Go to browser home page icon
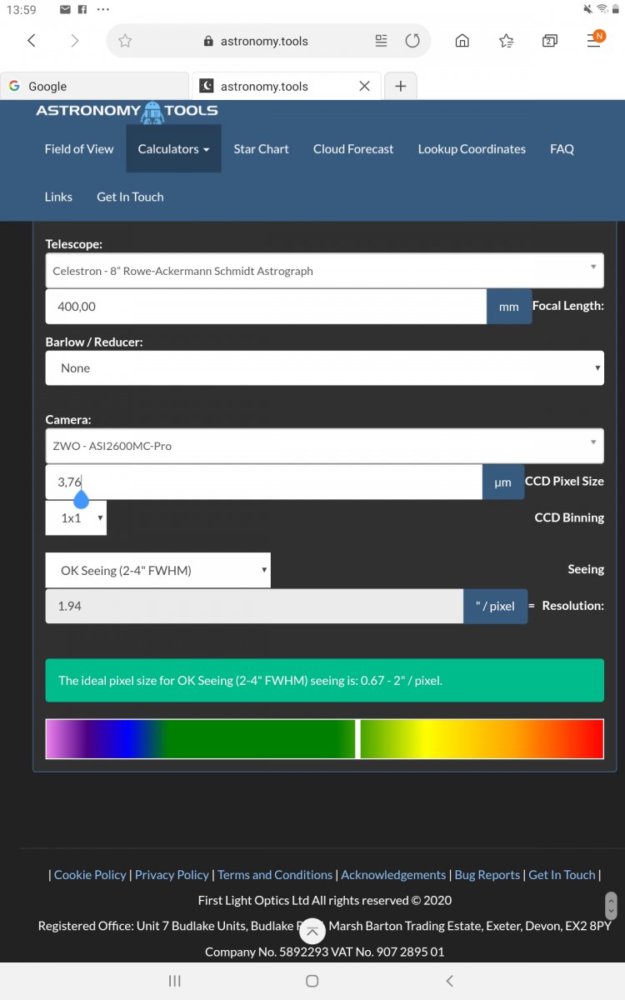The image size is (625, 1000). [x=462, y=41]
